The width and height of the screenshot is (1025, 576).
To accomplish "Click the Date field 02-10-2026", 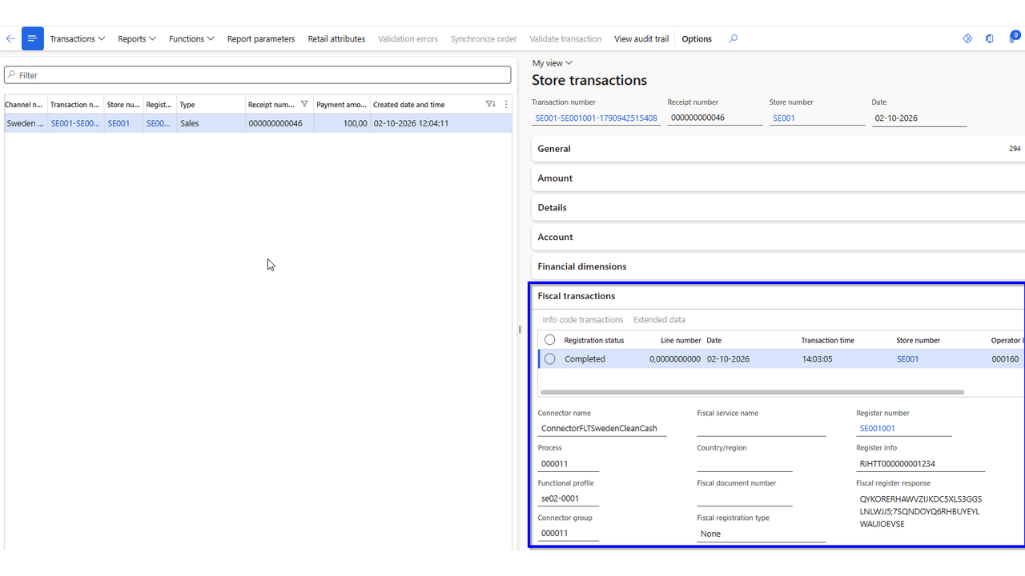I will point(919,118).
